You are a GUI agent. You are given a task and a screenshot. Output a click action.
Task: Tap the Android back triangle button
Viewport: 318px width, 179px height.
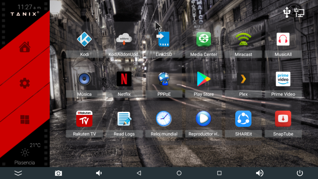(x=139, y=173)
